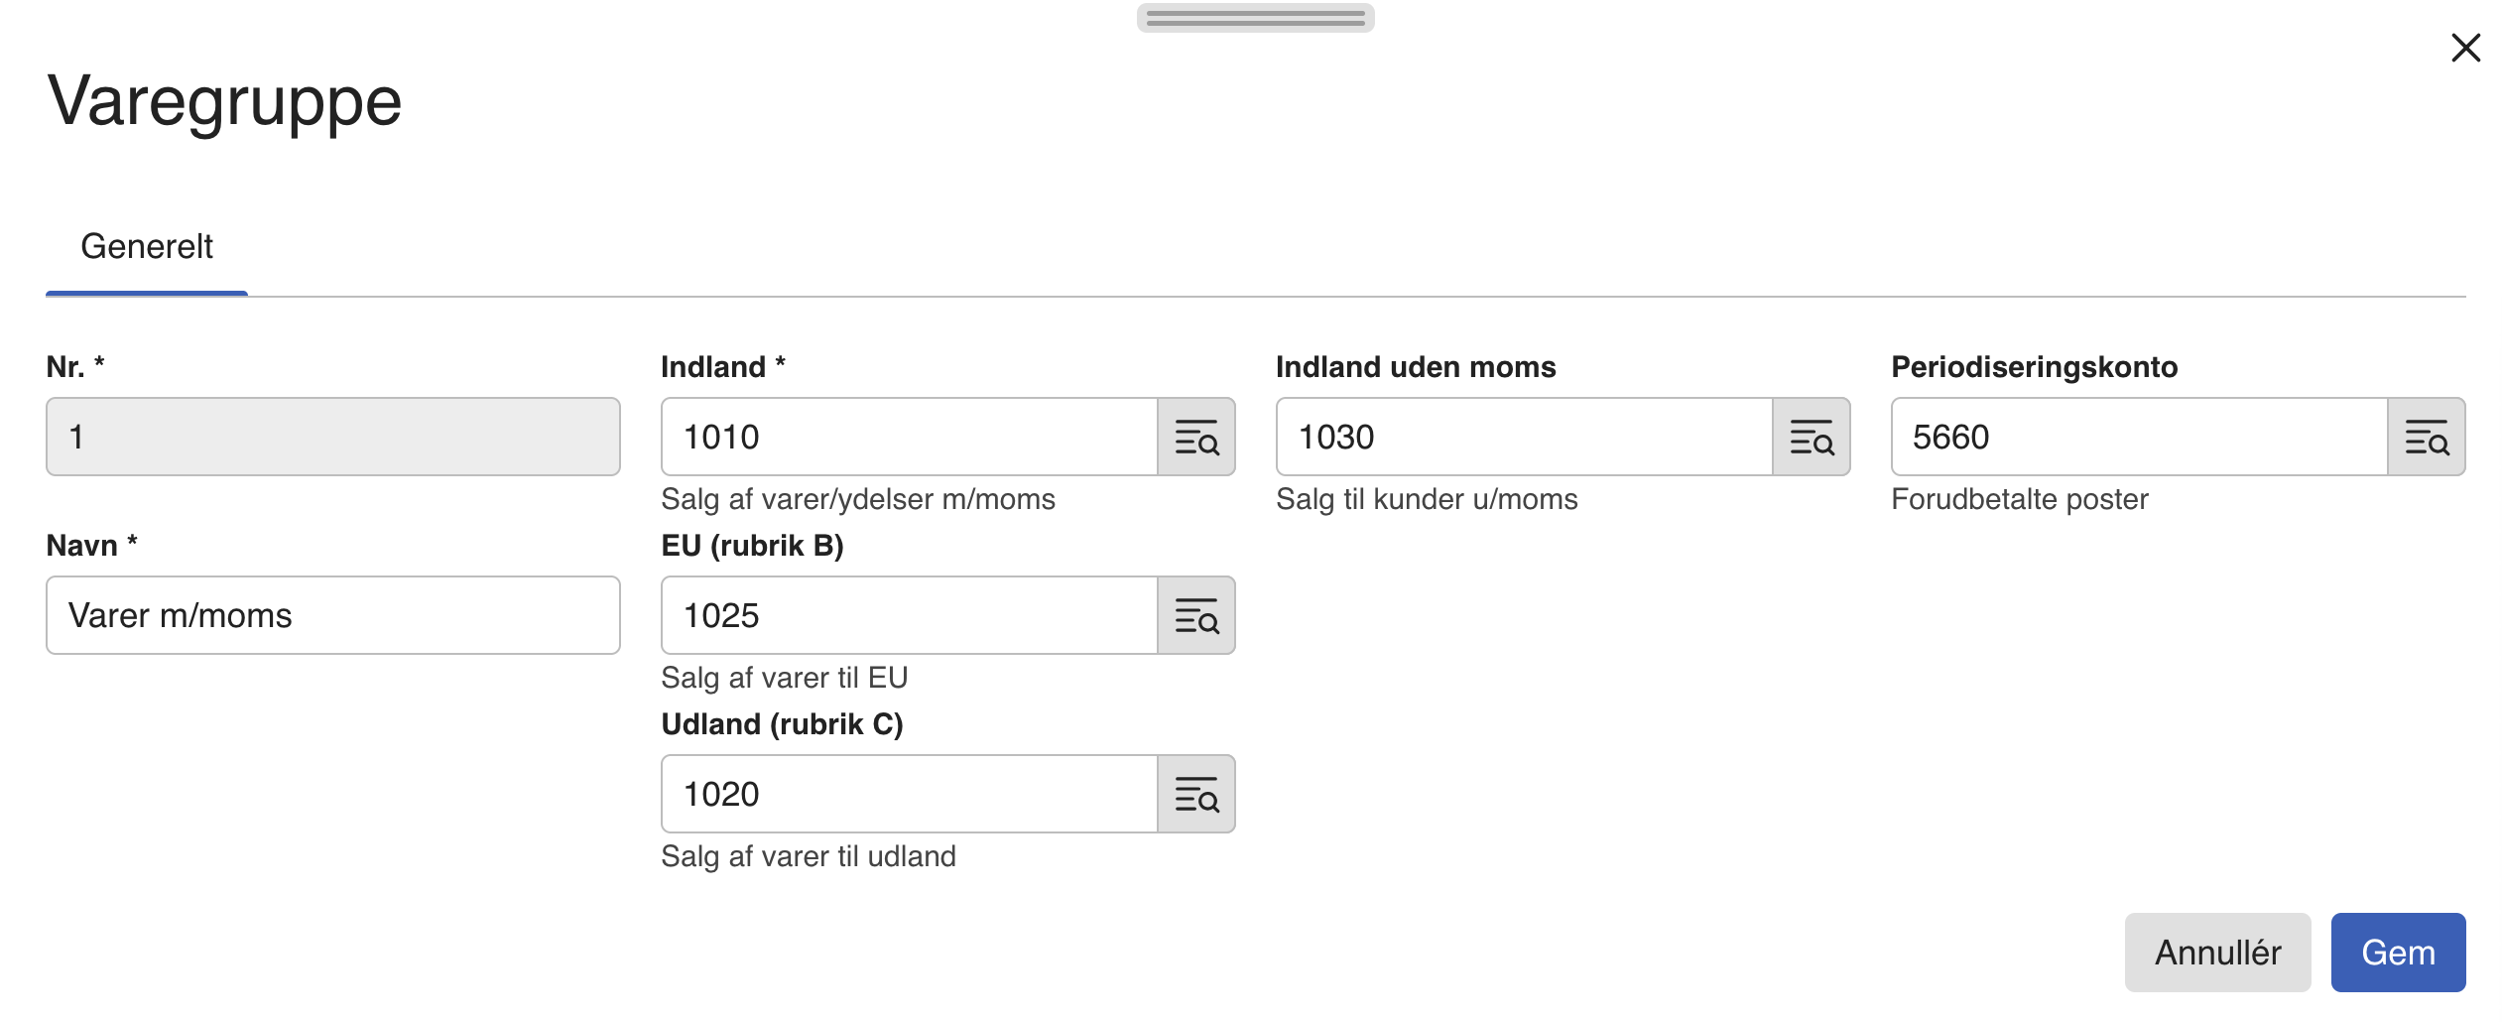Edit the Indland uden moms value 1030
This screenshot has width=2502, height=1022.
click(x=1525, y=437)
